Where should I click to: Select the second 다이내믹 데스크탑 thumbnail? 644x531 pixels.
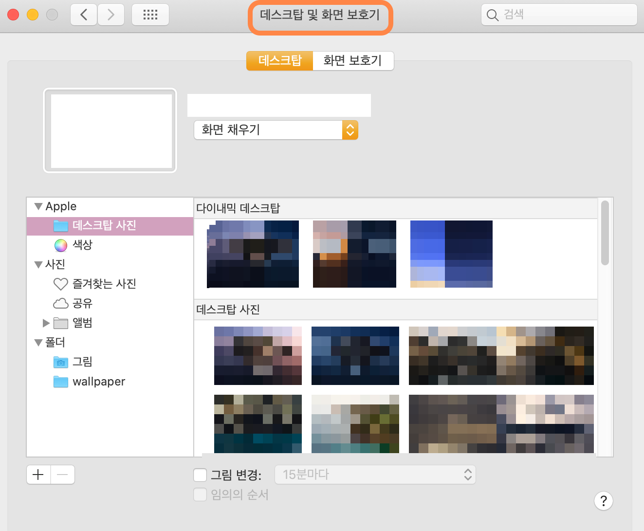pos(354,254)
